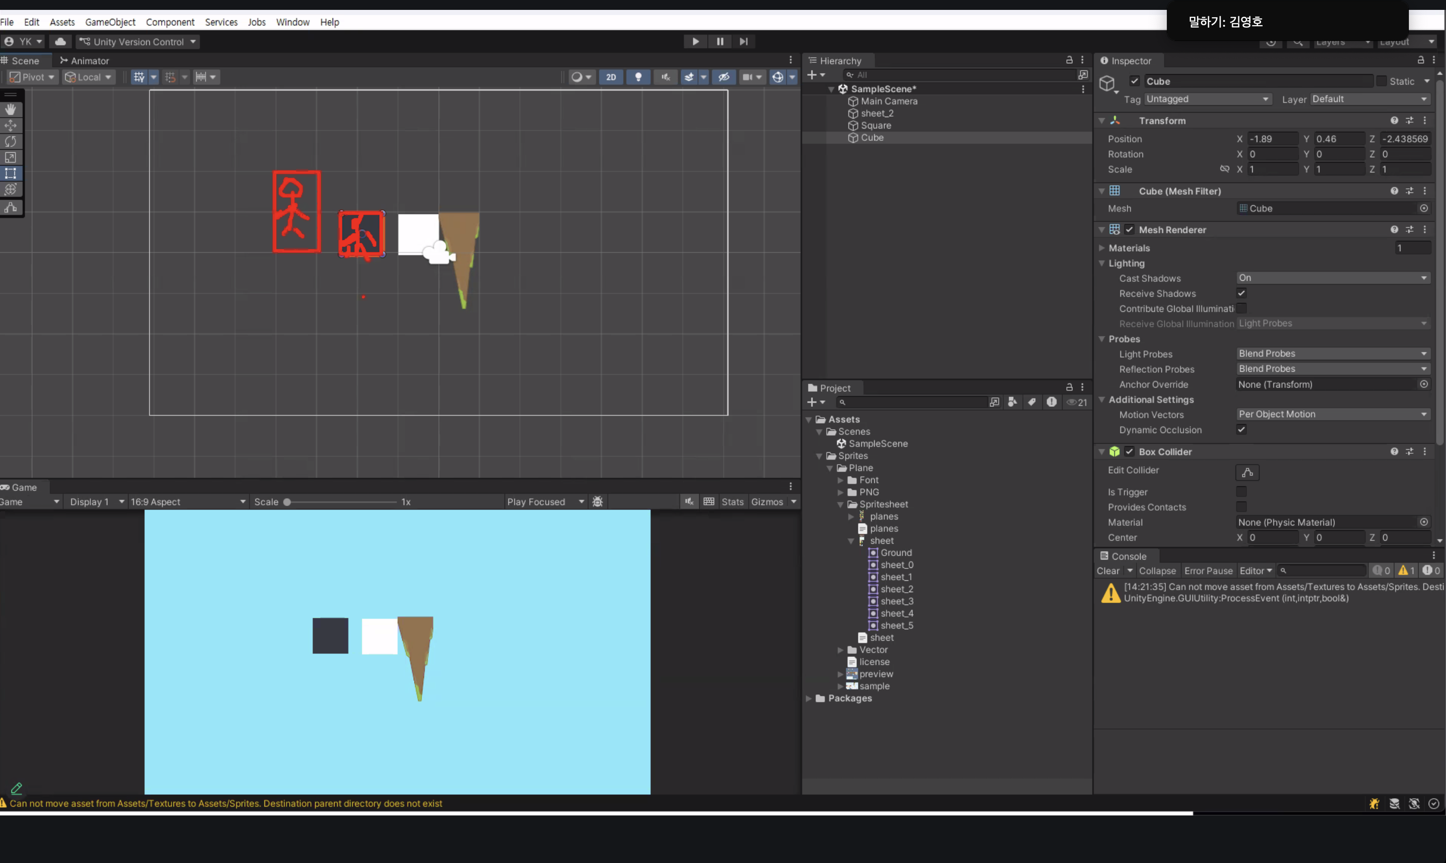This screenshot has height=863, width=1446.
Task: Collapse the Spritesheet folder
Action: (x=840, y=505)
